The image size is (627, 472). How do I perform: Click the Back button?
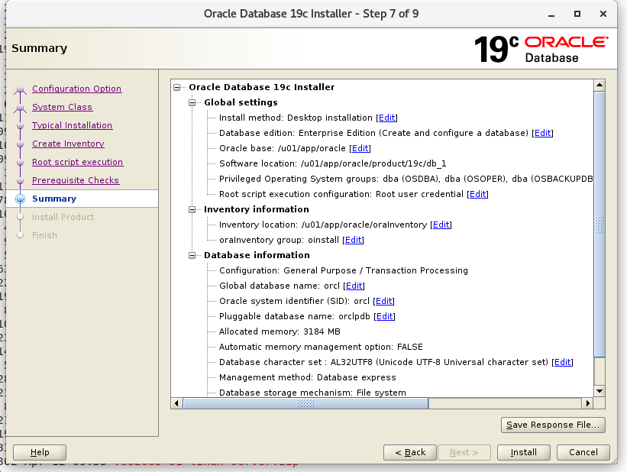click(x=410, y=452)
